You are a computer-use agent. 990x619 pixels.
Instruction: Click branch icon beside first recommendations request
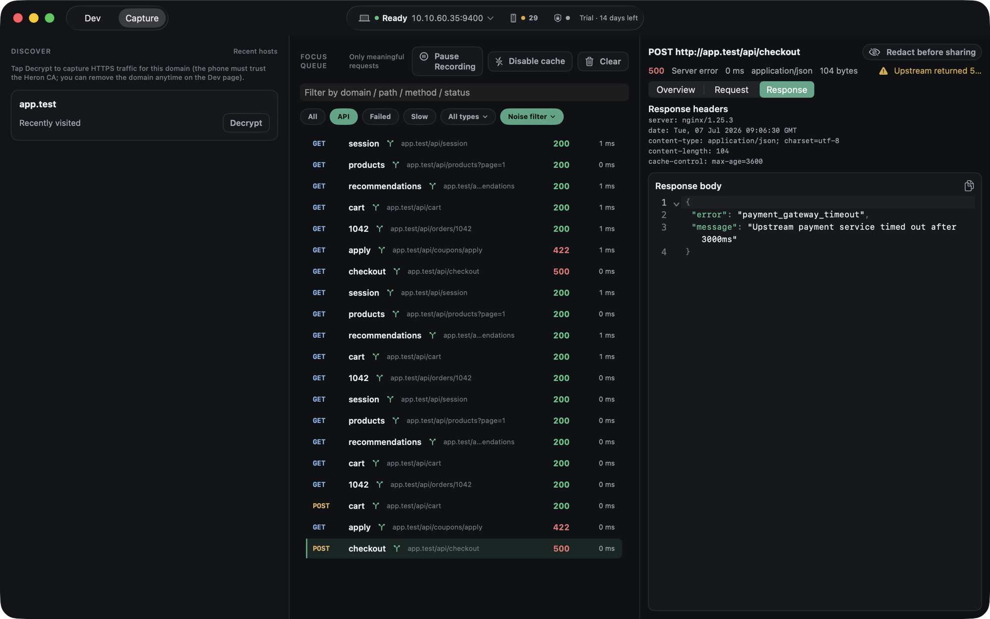[x=432, y=186]
